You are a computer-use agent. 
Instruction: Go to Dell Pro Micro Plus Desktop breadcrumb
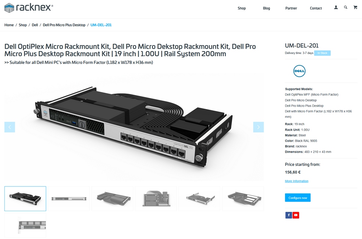pyautogui.click(x=64, y=25)
